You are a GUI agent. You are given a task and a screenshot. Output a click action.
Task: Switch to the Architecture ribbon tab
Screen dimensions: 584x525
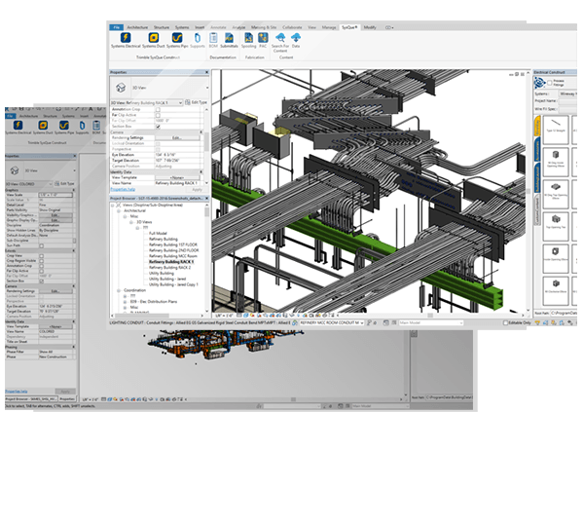[137, 27]
